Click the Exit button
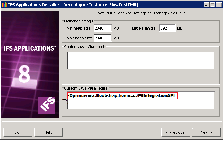Image resolution: width=223 pixels, height=141 pixels. pos(17,132)
